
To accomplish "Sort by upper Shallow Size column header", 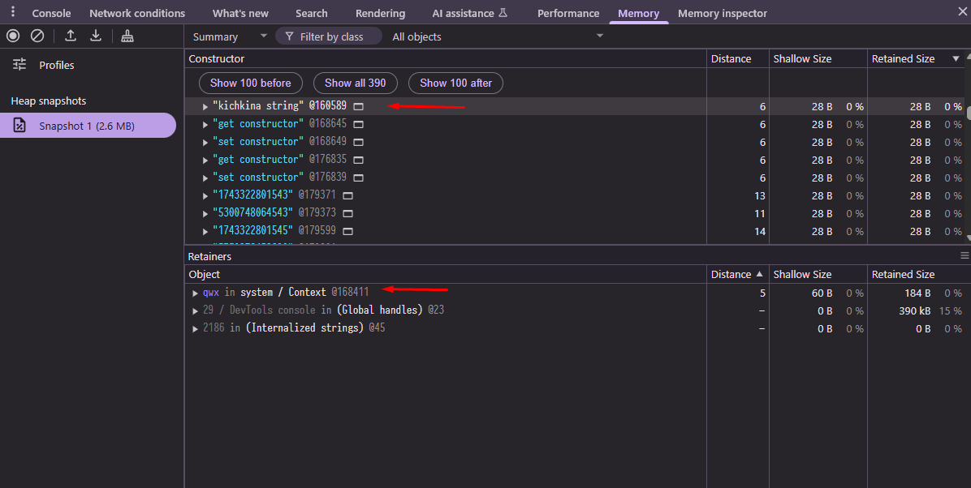I will pos(818,58).
